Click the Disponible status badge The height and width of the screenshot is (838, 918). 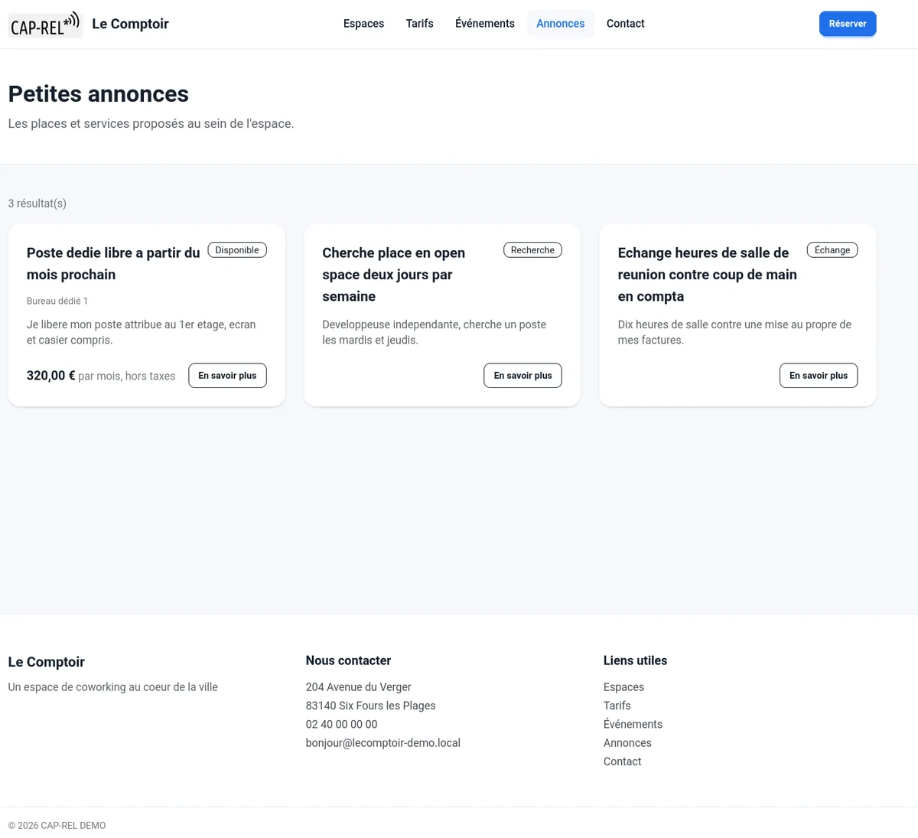pyautogui.click(x=237, y=250)
